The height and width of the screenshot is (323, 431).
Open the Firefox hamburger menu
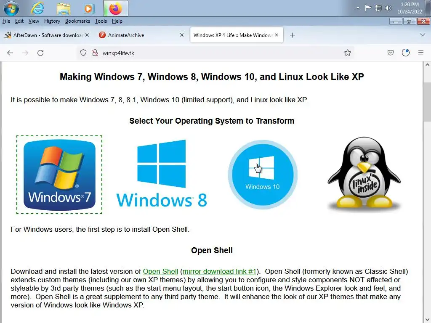click(x=421, y=53)
